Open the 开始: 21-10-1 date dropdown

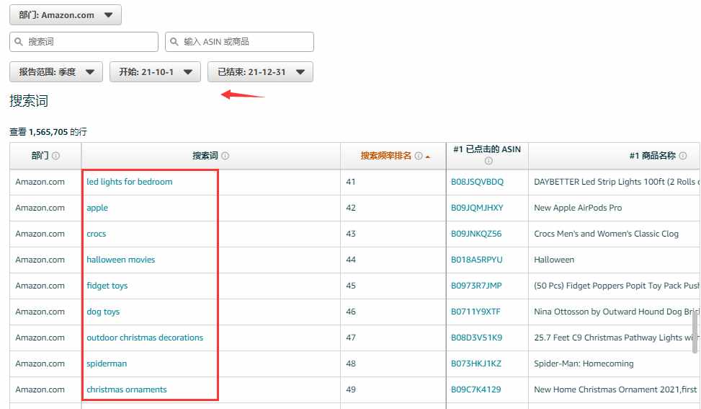click(x=155, y=71)
